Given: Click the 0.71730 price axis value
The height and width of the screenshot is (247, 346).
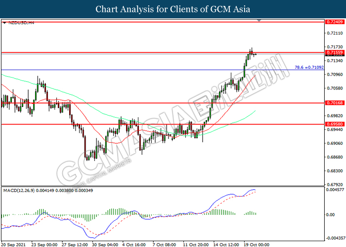Looking at the screenshot, I should [x=335, y=47].
